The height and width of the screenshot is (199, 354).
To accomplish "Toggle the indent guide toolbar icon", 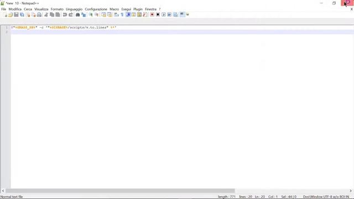I will click(x=128, y=15).
